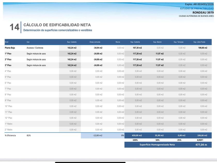Click the 'RONDEAU 3979' address title
Viewport: 217px width, 163px height.
point(203,12)
